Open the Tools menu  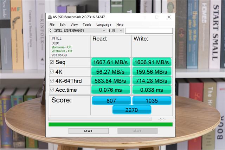(x=87, y=25)
